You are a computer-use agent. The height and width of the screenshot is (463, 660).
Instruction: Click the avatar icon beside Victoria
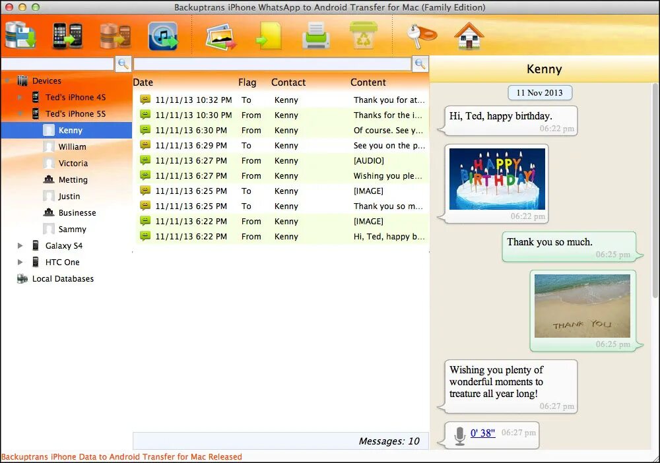(49, 163)
